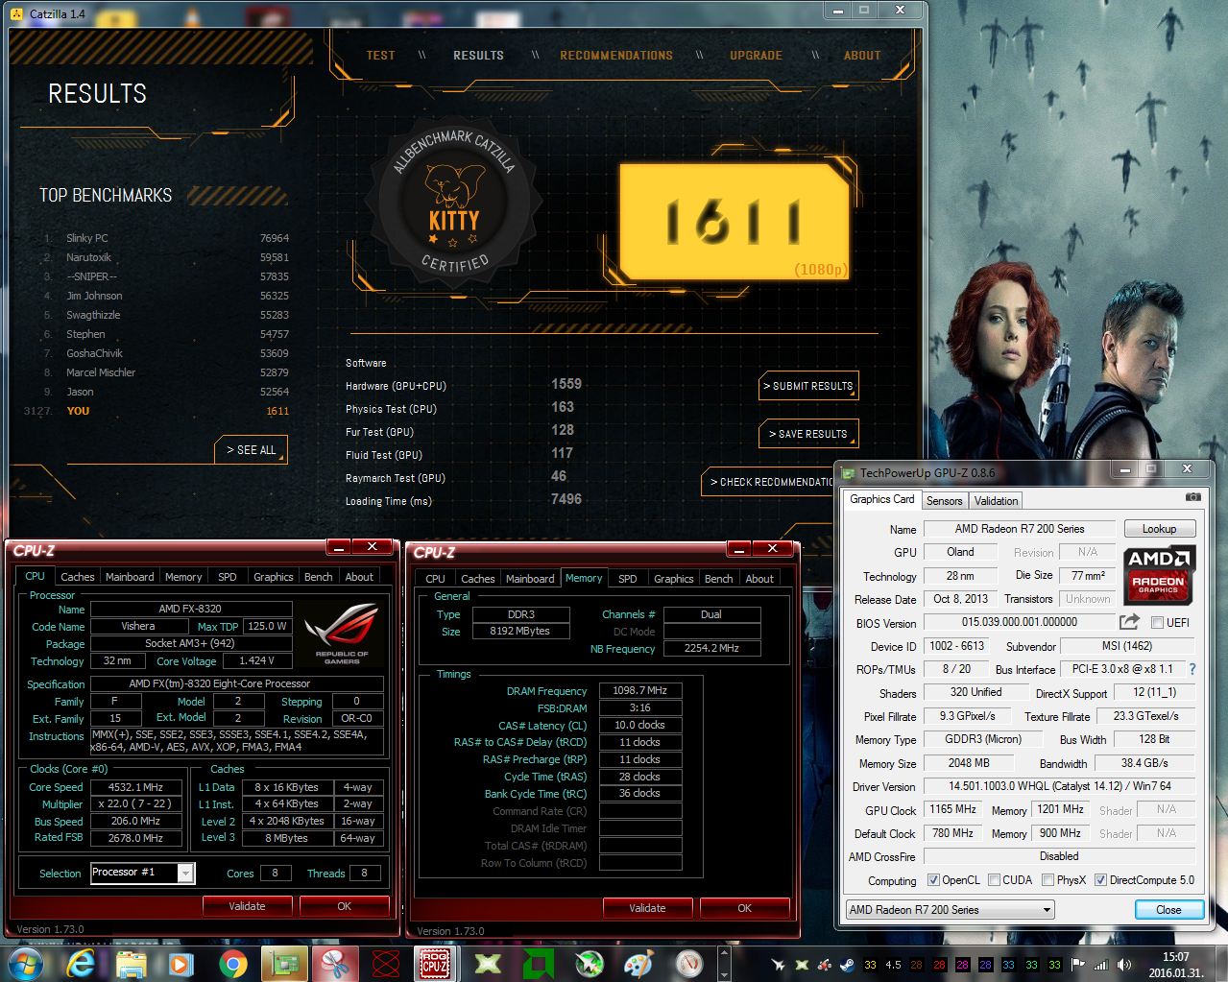The image size is (1228, 982).
Task: Go to the TEST section in Catzilla
Action: [380, 55]
